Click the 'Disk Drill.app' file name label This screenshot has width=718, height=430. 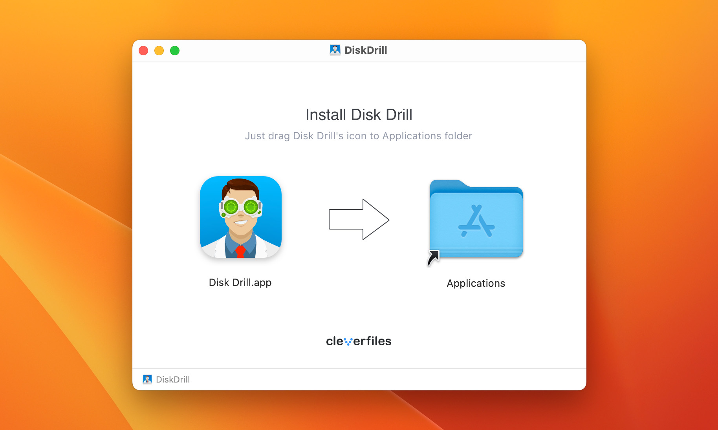tap(240, 282)
